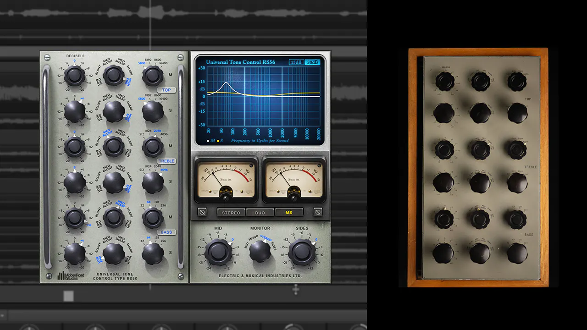Image resolution: width=587 pixels, height=330 pixels.
Task: Toggle the phase invert icon under right VU meter
Action: [x=318, y=212]
